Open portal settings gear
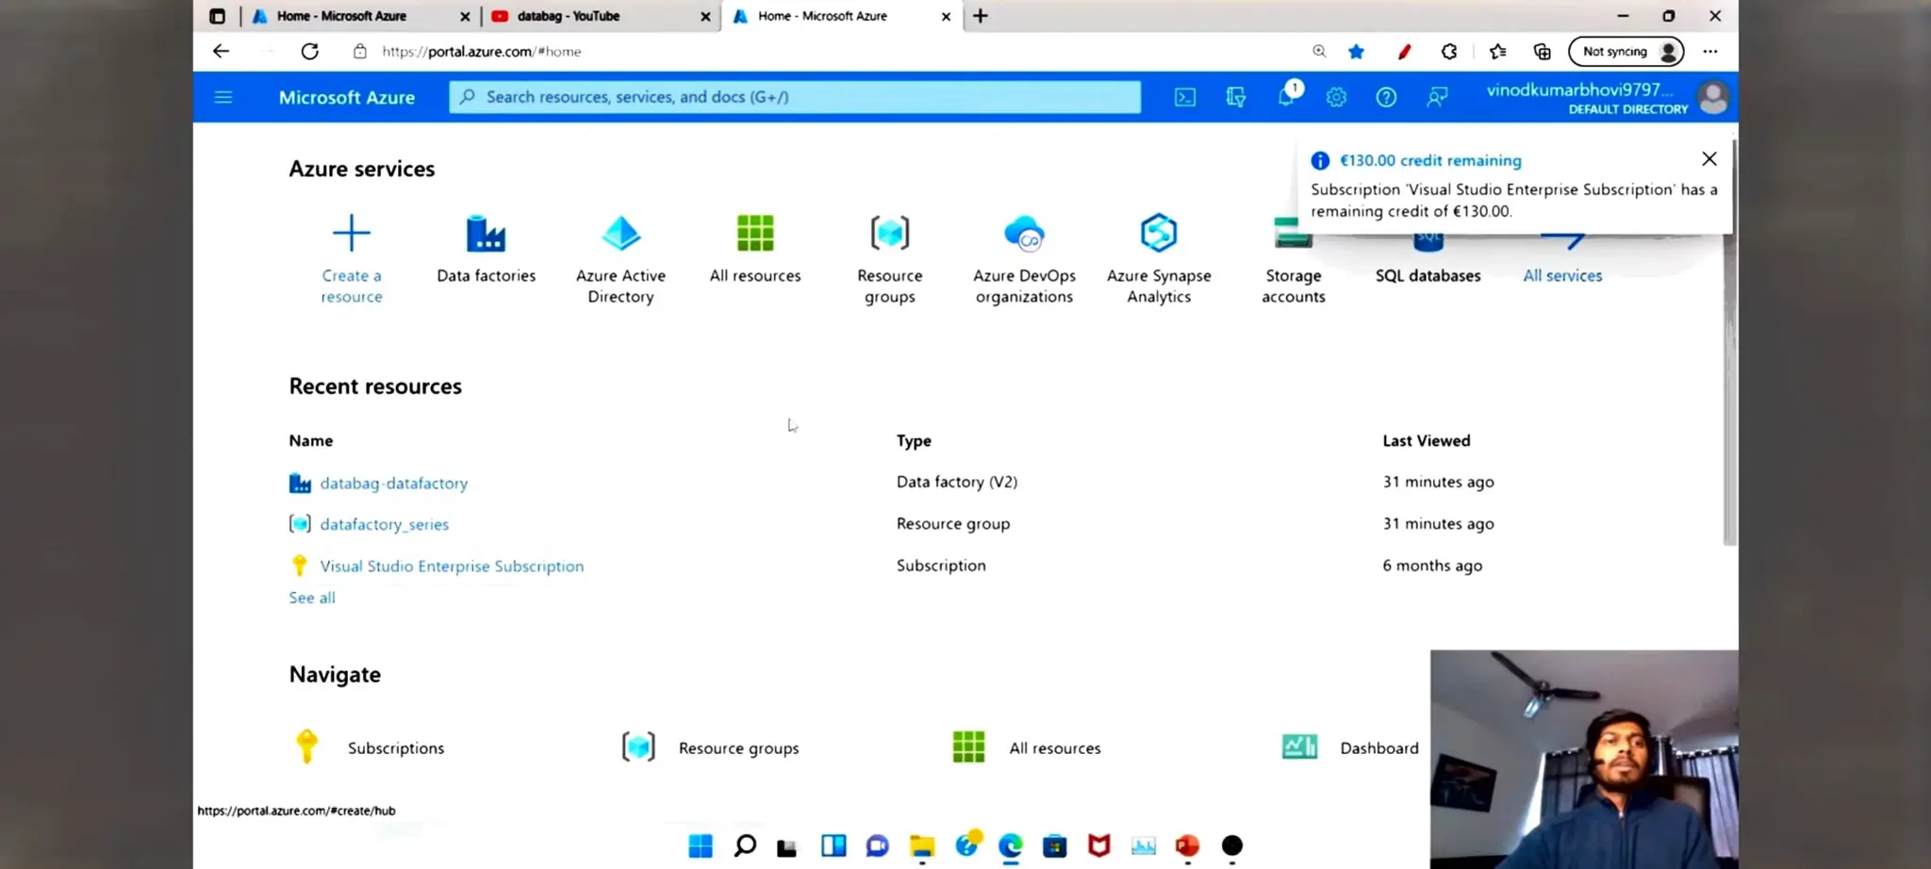Screen dimensions: 1931x869 1336,97
